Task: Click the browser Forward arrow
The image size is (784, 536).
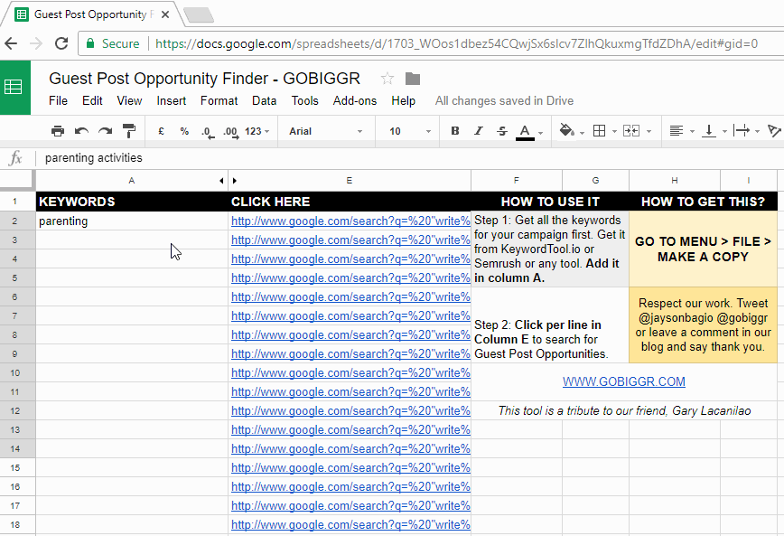Action: [36, 43]
